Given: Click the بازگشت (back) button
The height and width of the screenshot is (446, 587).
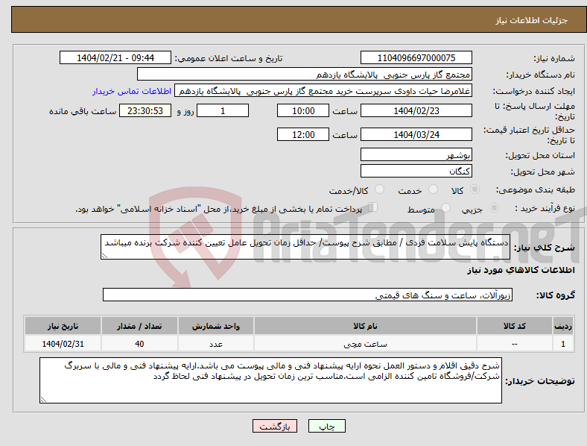Looking at the screenshot, I should click(275, 426).
